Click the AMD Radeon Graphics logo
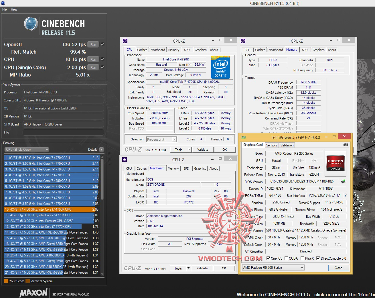375x298 pixels. (335, 163)
